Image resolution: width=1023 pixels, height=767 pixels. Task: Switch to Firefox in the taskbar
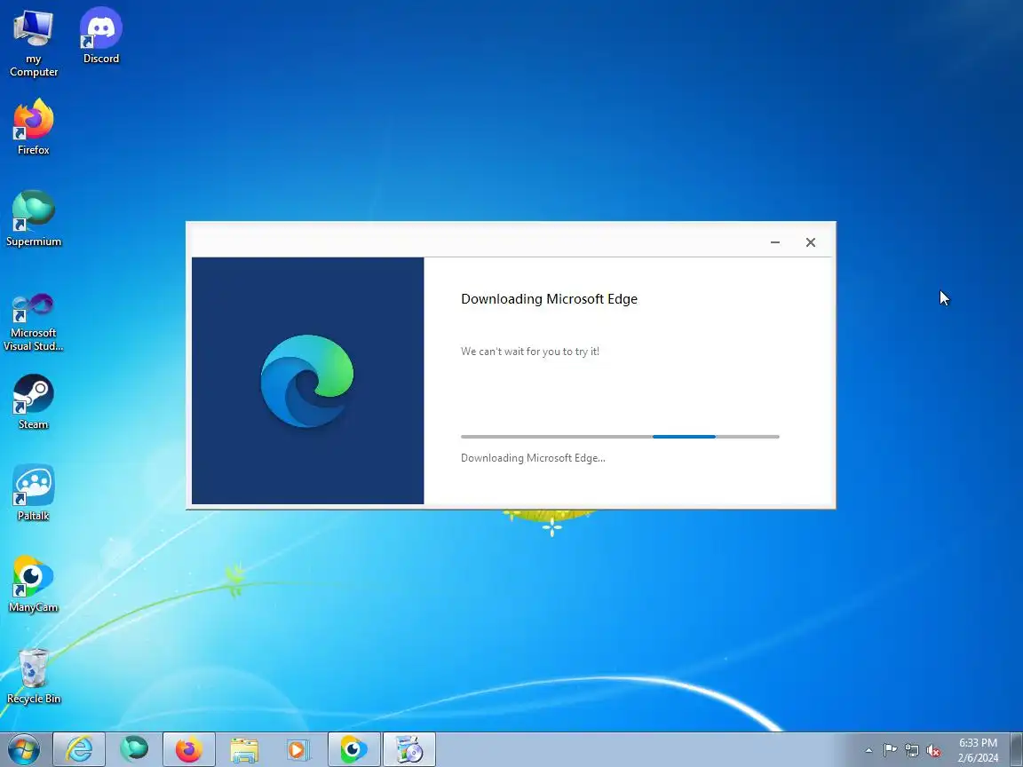point(188,749)
